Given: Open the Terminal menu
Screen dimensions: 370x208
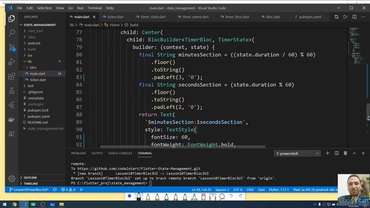Looking at the screenshot, I should [95, 8].
